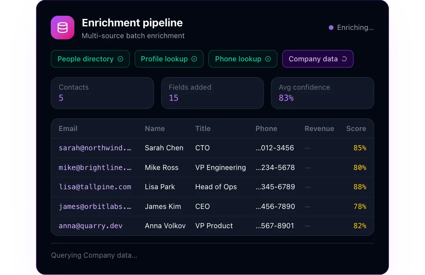Click the Enrichment pipeline heading
425x275 pixels.
132,23
